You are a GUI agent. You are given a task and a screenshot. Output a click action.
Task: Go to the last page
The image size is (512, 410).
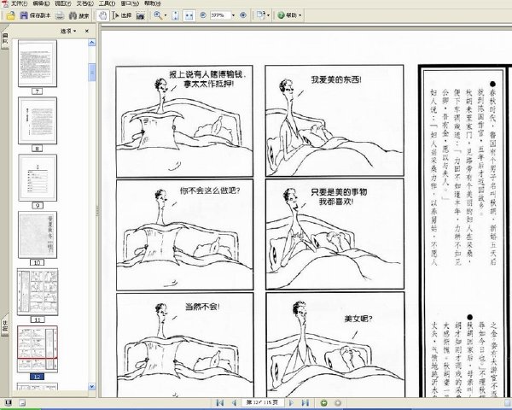click(x=305, y=403)
